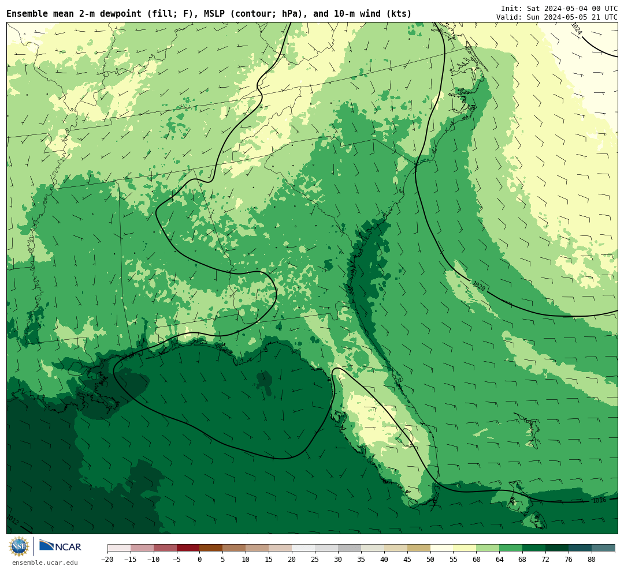Pick the tan 45 to 50 colorbar swatch
Image resolution: width=624 pixels, height=570 pixels.
coord(419,548)
